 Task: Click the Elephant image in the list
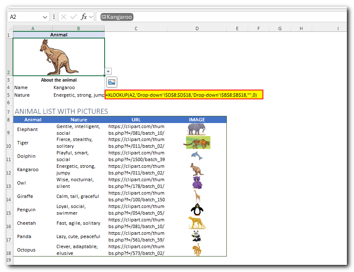click(x=197, y=129)
